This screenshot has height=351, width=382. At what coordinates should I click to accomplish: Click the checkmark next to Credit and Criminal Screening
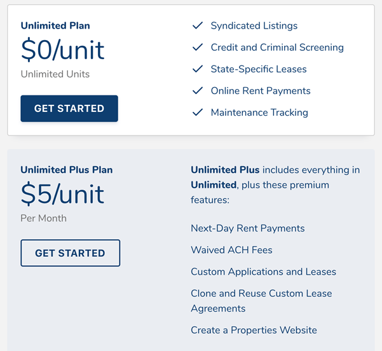198,47
